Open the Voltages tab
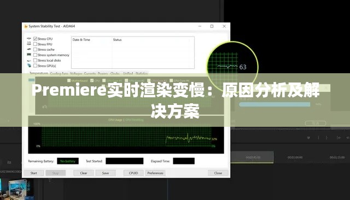 pyautogui.click(x=76, y=73)
